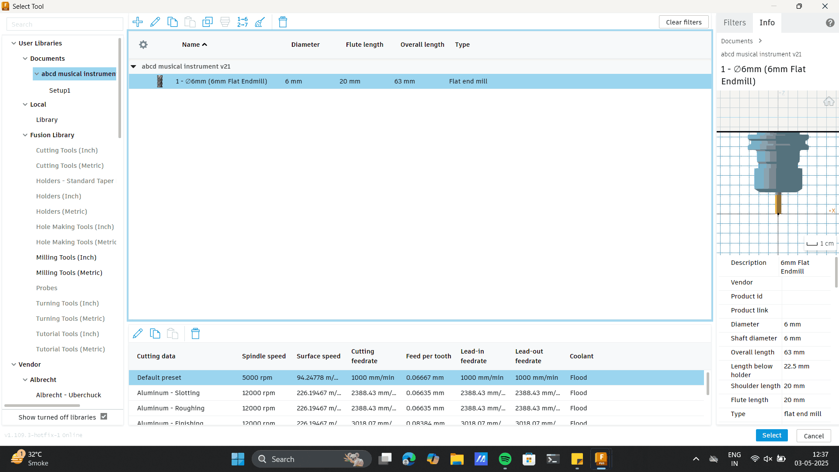The height and width of the screenshot is (472, 839).
Task: Open Microsoft Edge from the taskbar
Action: coord(409,459)
